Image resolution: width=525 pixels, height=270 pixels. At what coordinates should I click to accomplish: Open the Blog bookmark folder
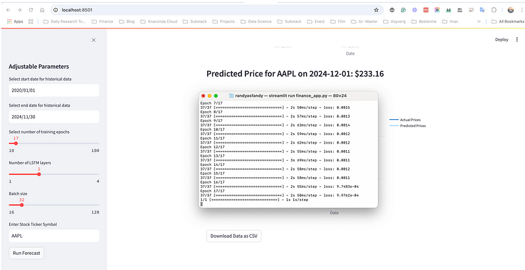[x=127, y=21]
